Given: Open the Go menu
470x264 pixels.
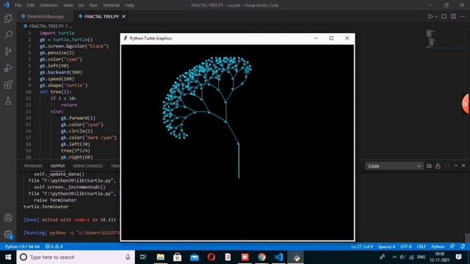Looking at the screenshot, I should [82, 5].
